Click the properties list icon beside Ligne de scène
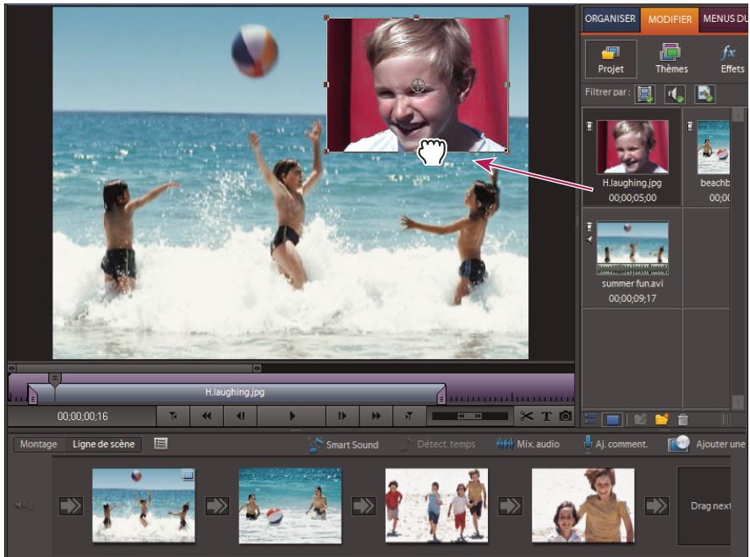Viewport: 750px width, 557px height. [x=161, y=444]
